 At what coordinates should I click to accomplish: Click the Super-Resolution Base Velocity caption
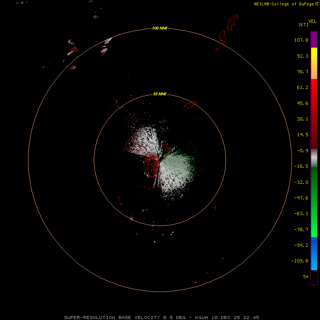pyautogui.click(x=162, y=318)
